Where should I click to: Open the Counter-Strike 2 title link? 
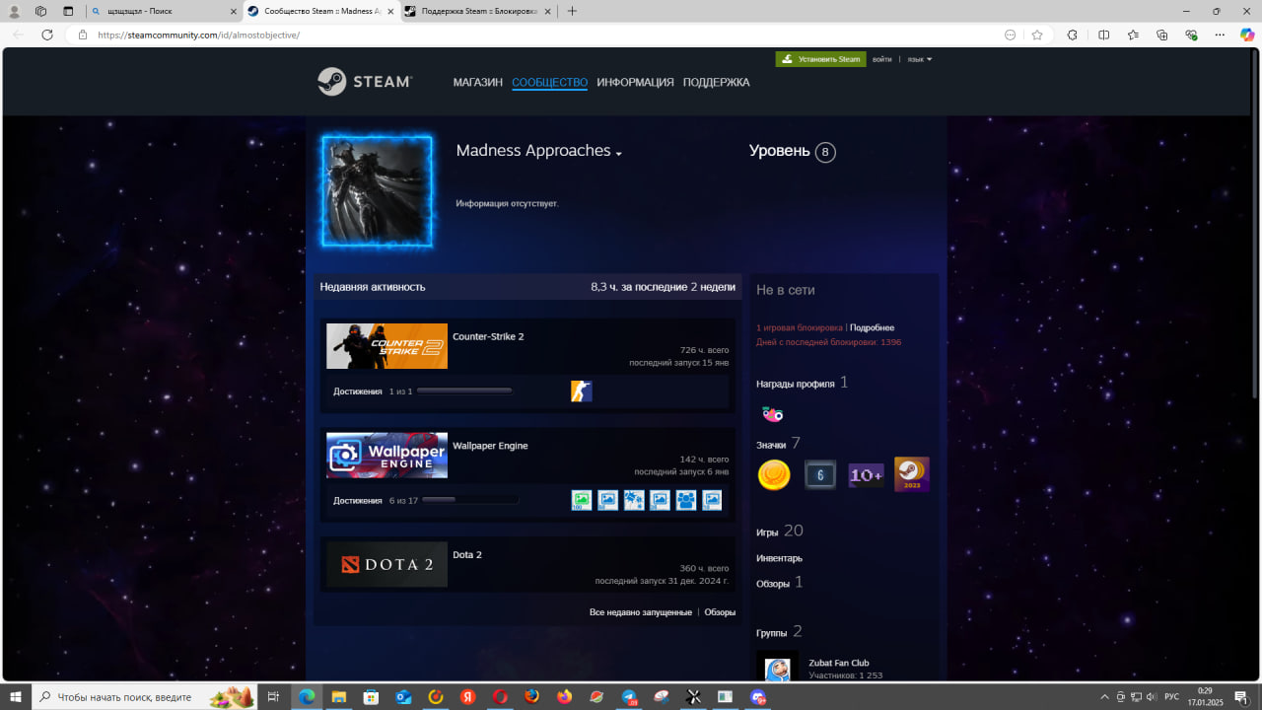coord(488,336)
